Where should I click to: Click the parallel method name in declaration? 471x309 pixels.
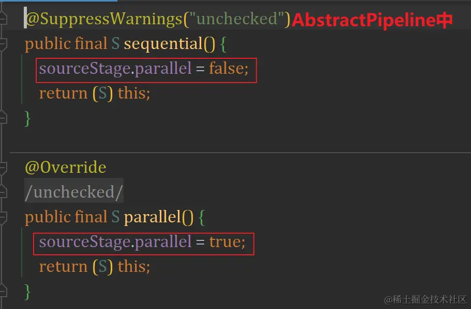coord(153,217)
